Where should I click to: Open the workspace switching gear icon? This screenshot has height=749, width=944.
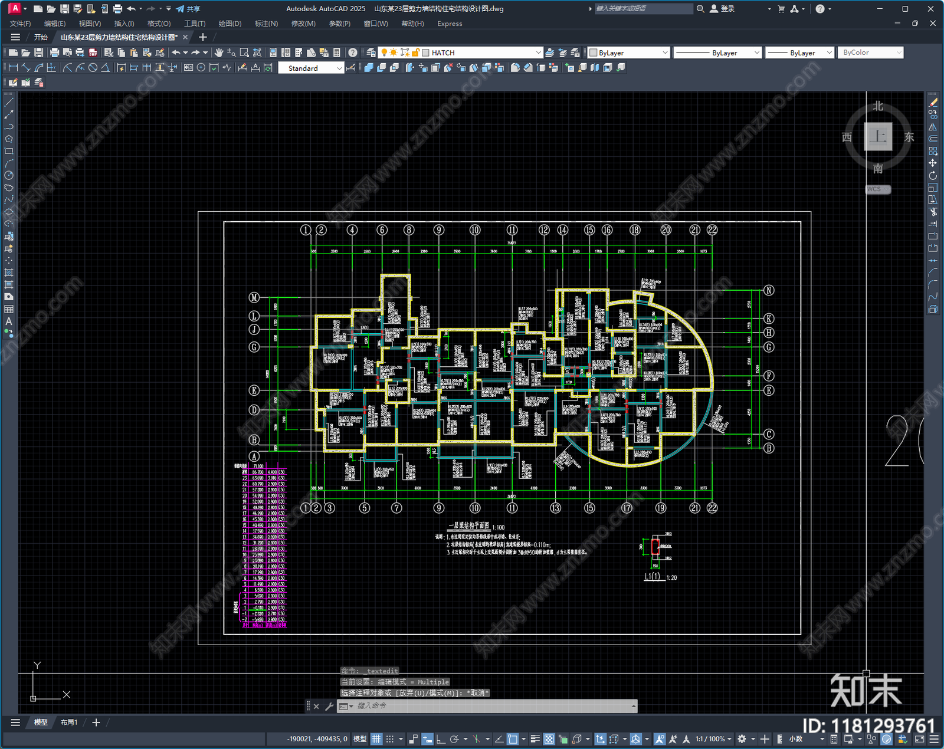pyautogui.click(x=742, y=739)
